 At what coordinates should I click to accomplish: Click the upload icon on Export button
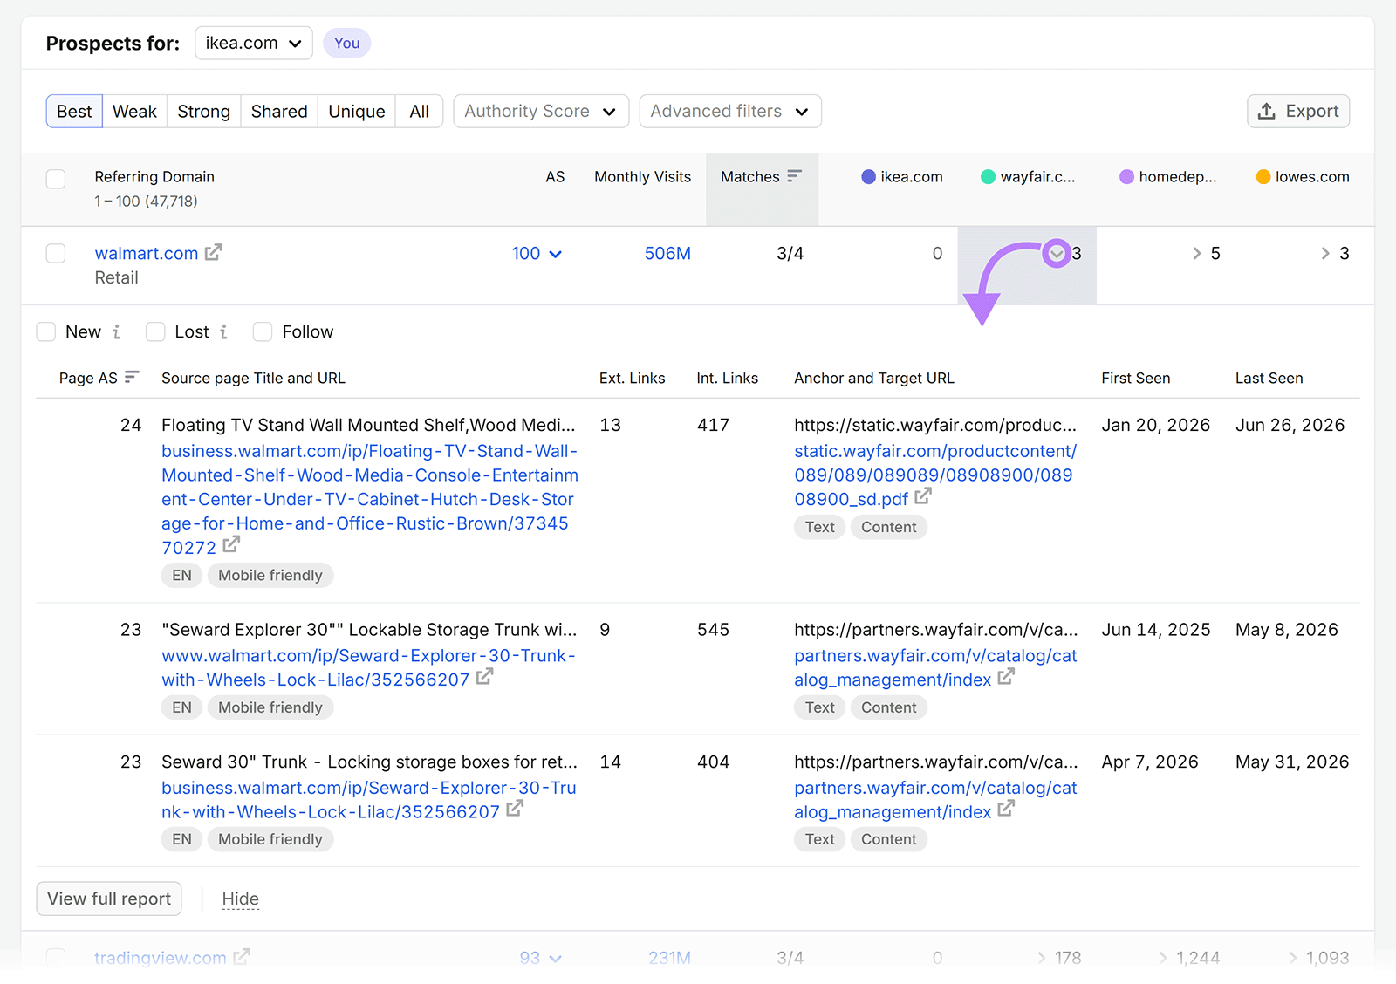point(1267,111)
